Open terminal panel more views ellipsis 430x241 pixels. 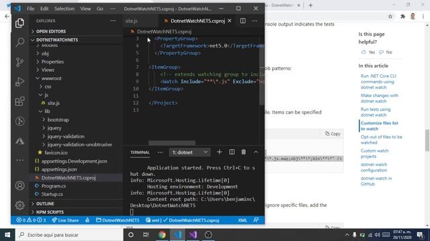[x=160, y=152]
